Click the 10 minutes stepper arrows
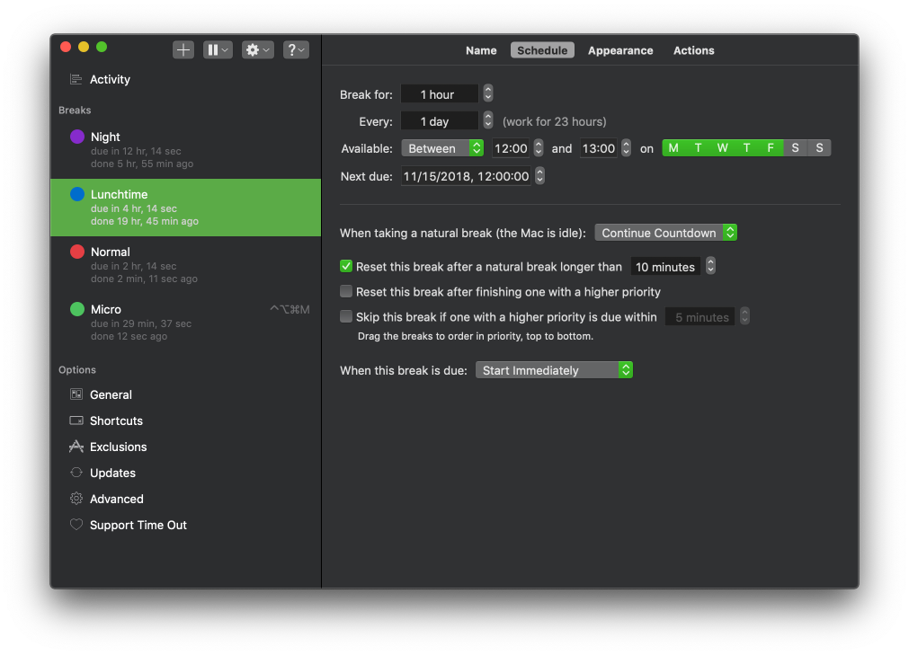909x655 pixels. (x=710, y=266)
